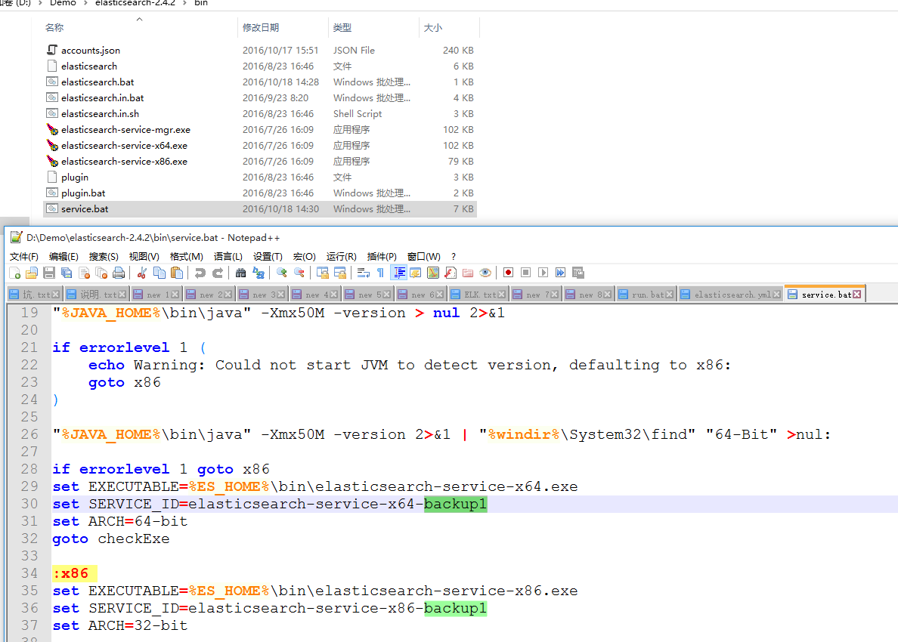Click the Stop recording macro icon
The width and height of the screenshot is (898, 642).
coord(526,273)
